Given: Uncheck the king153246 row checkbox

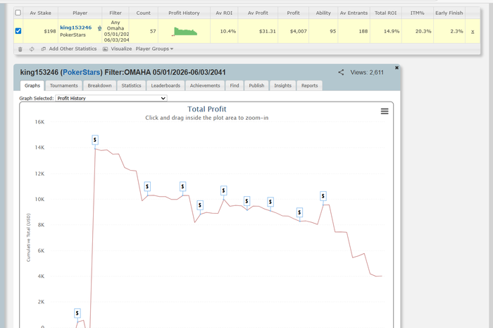Looking at the screenshot, I should coord(18,31).
